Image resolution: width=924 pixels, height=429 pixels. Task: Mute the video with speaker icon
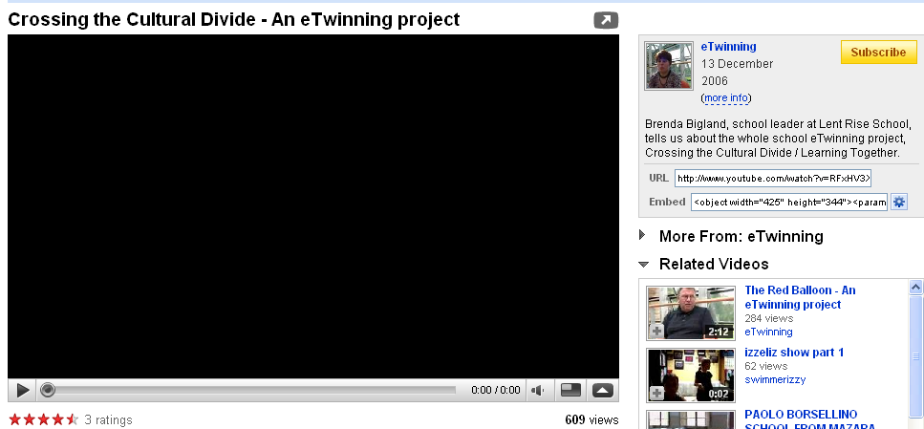(537, 390)
